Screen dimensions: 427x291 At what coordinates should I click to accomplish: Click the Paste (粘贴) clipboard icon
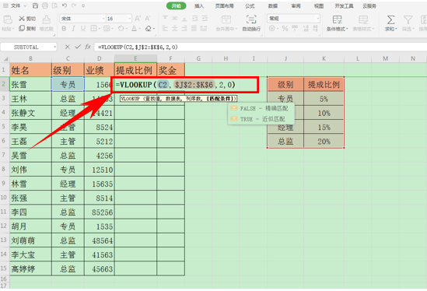tap(8, 20)
